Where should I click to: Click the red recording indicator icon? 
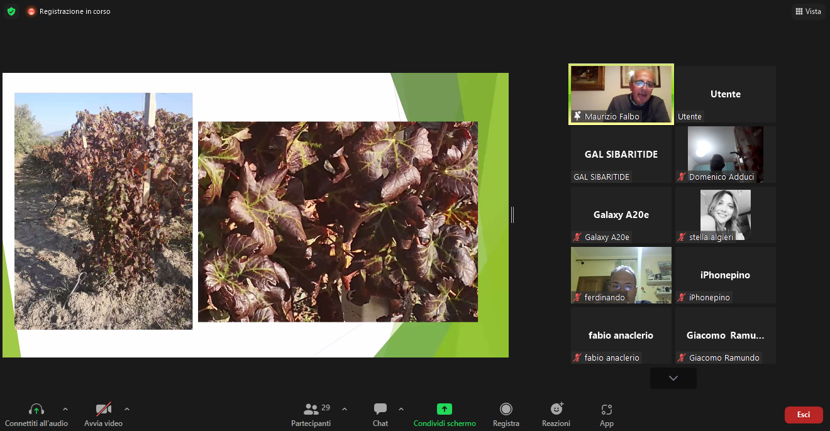click(31, 11)
